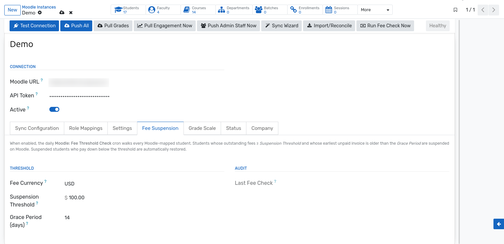The image size is (504, 244).
Task: Open the Faculty stat button
Action: pyautogui.click(x=163, y=10)
